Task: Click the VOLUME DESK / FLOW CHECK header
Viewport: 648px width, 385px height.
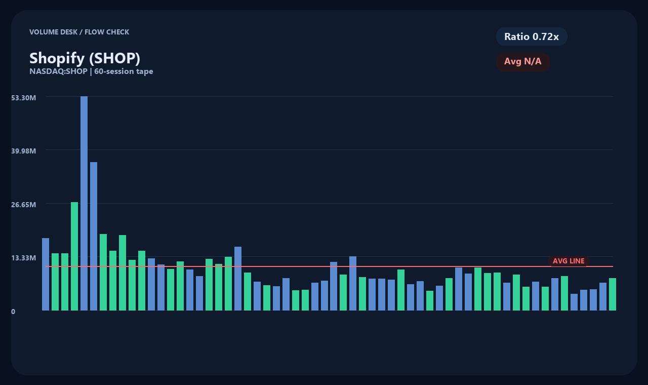Action: pyautogui.click(x=79, y=32)
